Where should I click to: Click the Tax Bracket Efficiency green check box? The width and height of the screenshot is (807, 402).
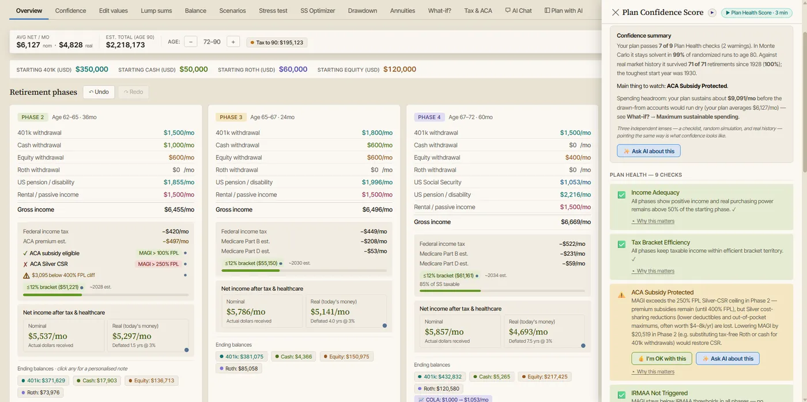click(x=621, y=244)
